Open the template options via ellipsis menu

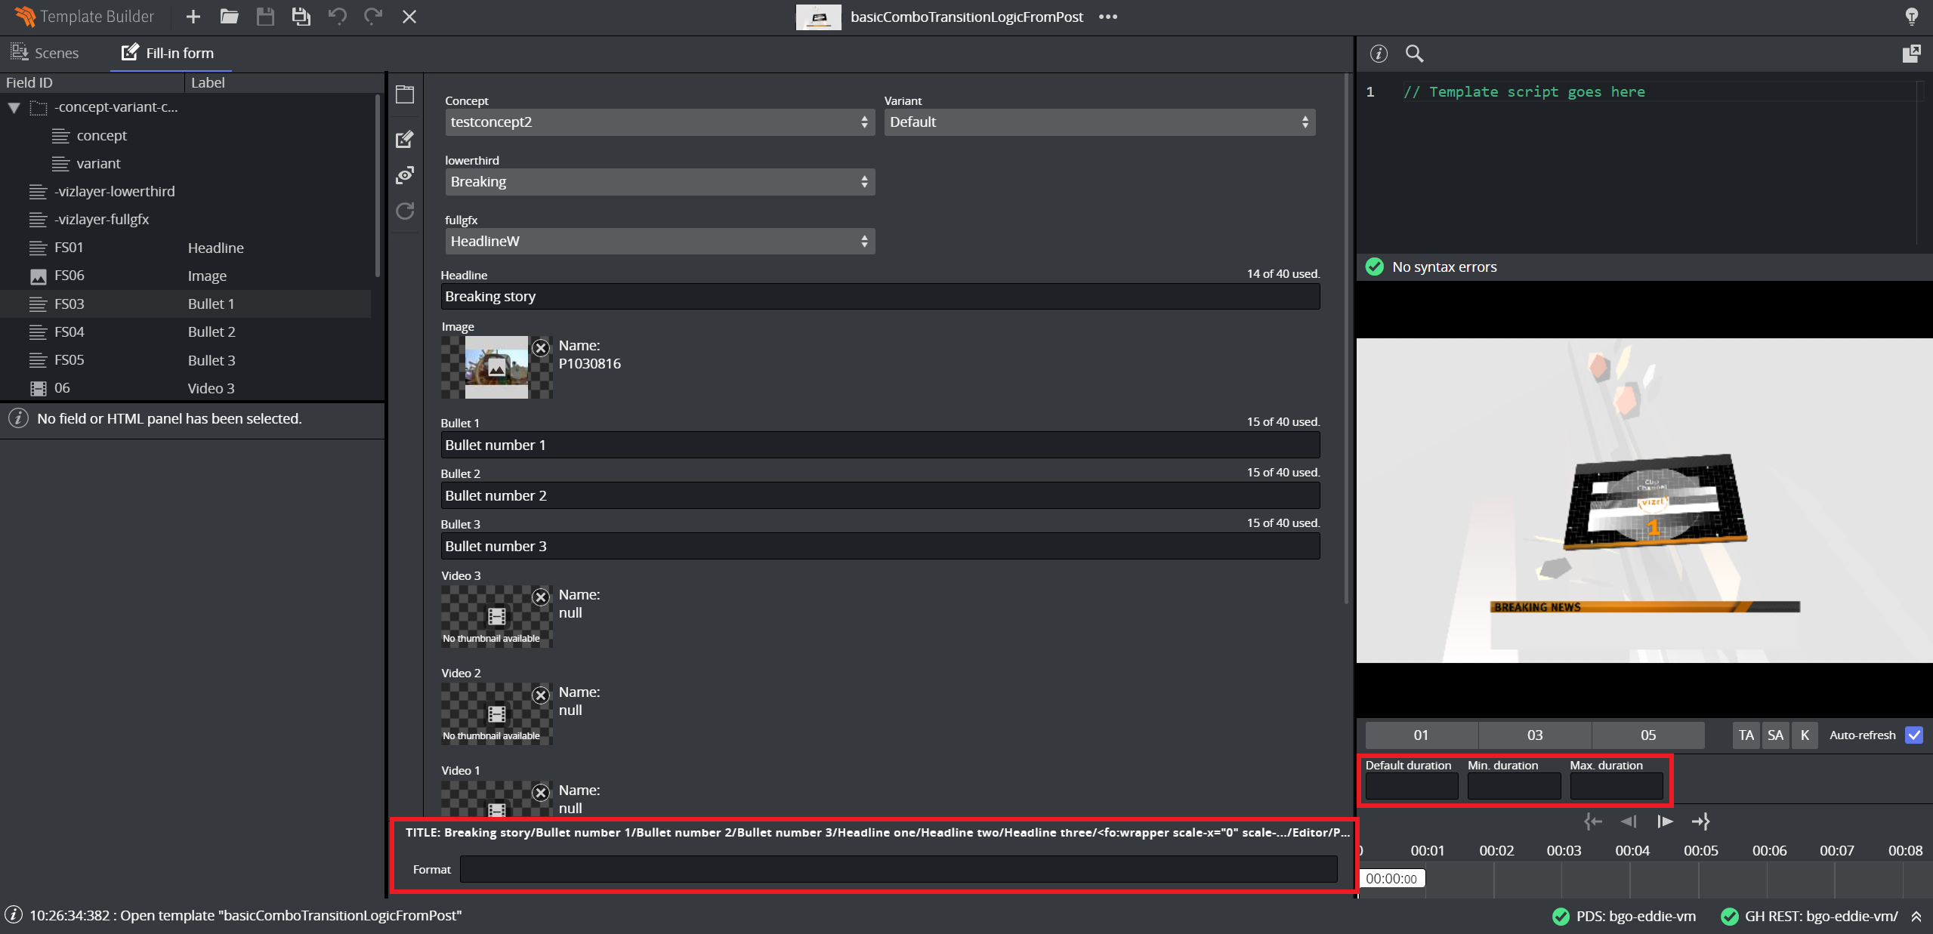click(1107, 17)
